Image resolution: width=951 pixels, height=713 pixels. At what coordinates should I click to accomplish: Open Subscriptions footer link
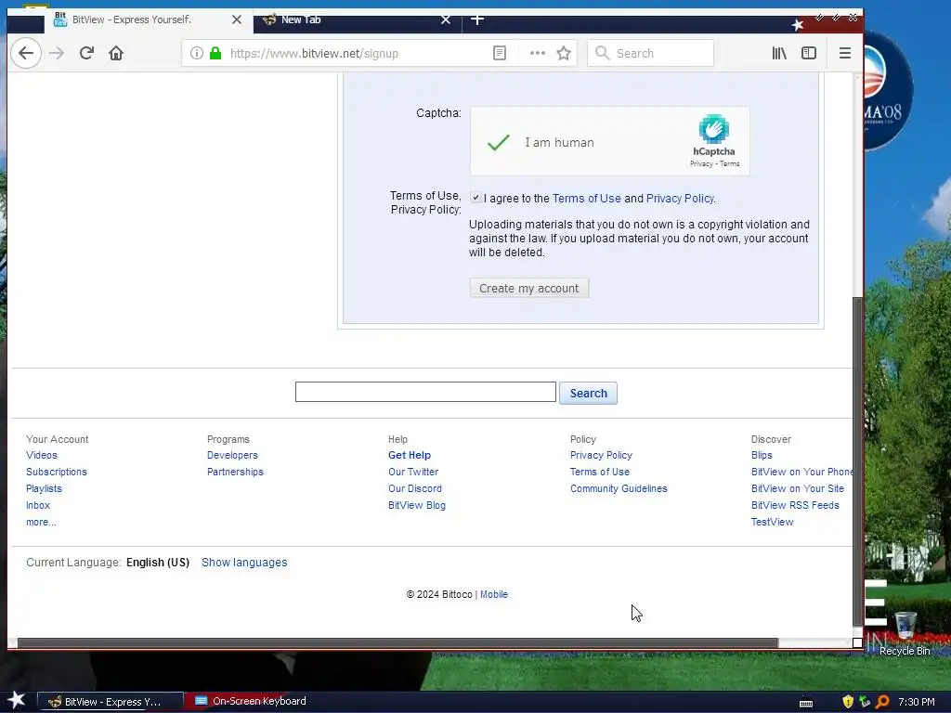57,472
